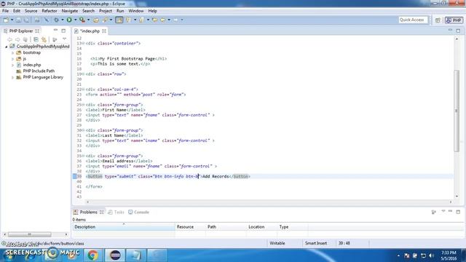Open dropdown arrow beside Back navigation arrow
Screen dimensions: 466x262
(x=169, y=20)
